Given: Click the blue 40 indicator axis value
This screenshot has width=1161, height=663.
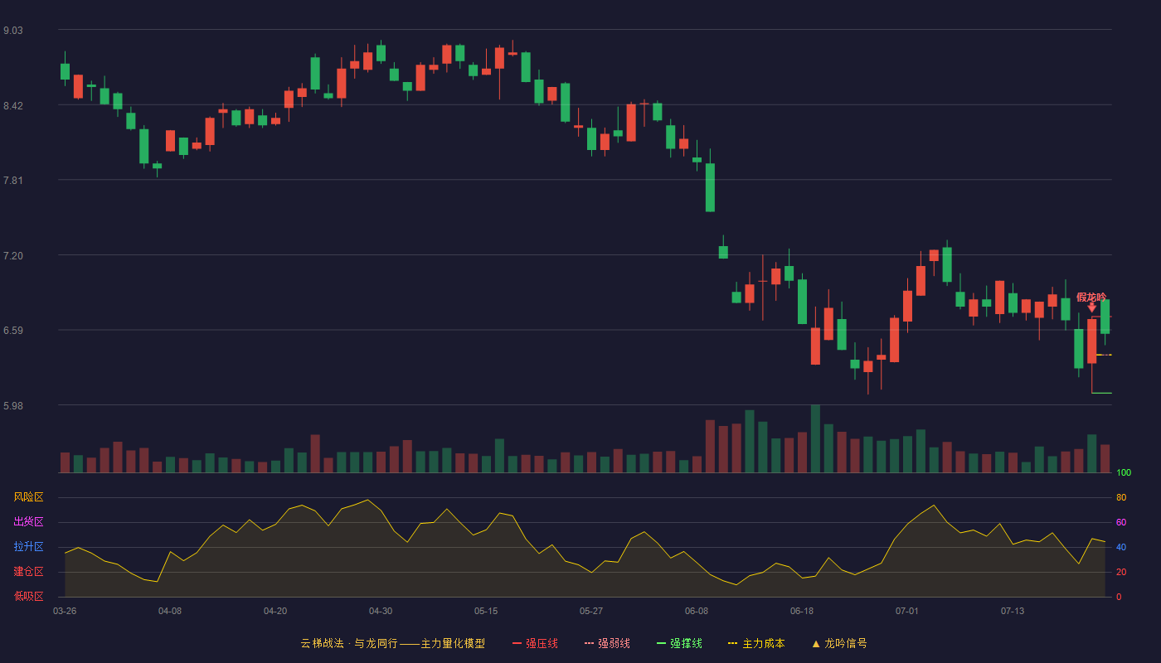Looking at the screenshot, I should click(1121, 548).
